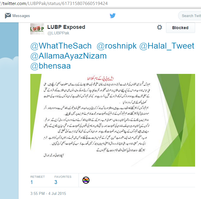Screen dimensions: 201x199
Task: Select the Messages label in navigation
Action: 21,16
